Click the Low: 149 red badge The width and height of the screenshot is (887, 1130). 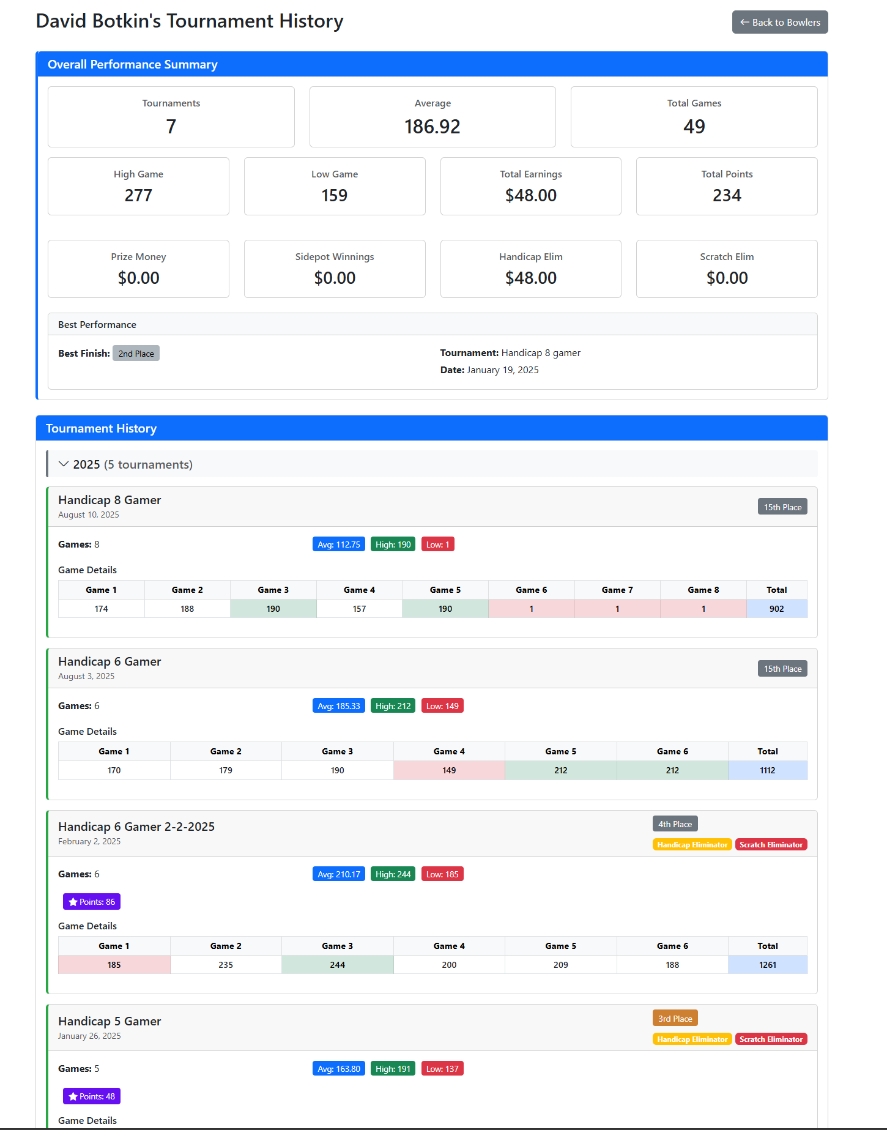pos(442,706)
